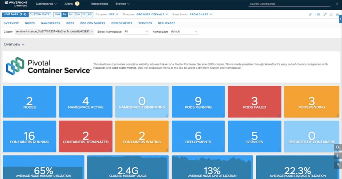Select the 6H time range

pos(71,14)
